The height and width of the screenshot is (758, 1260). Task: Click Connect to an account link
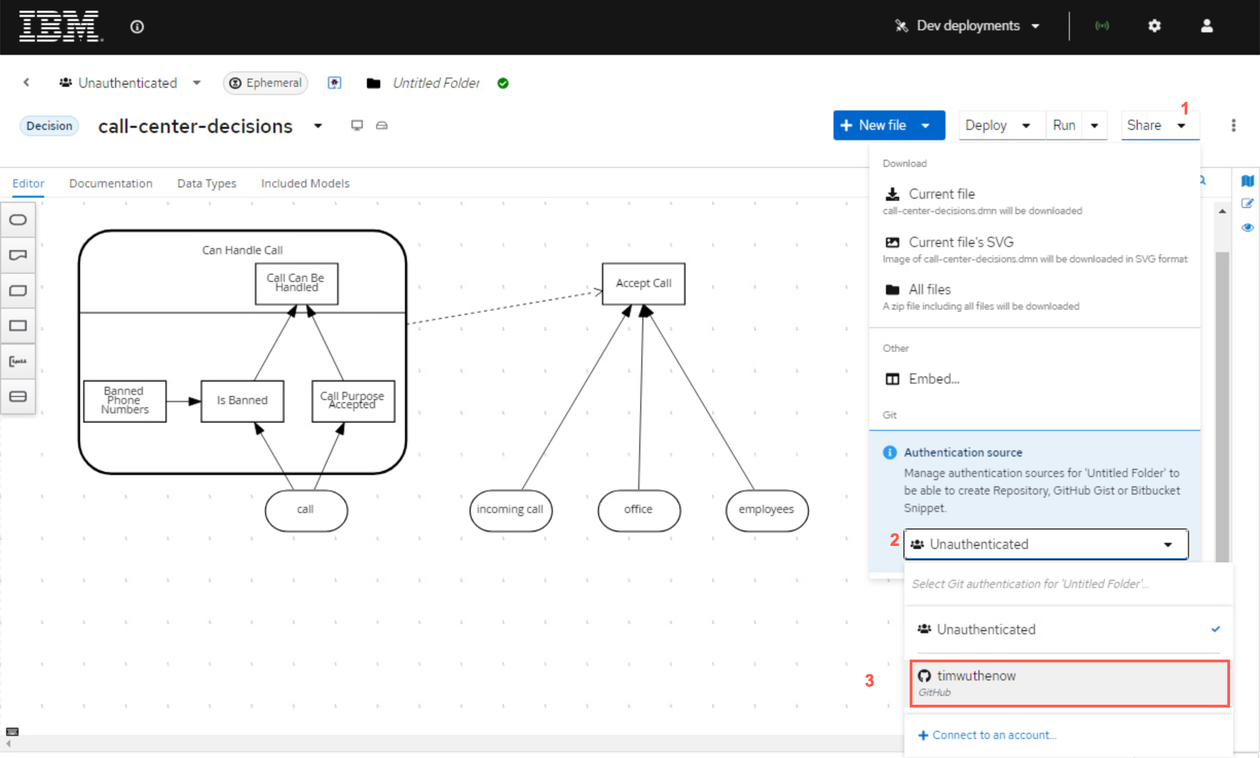987,735
